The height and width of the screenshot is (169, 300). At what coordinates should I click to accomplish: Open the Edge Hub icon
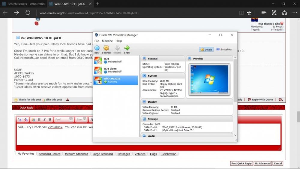pos(264,13)
